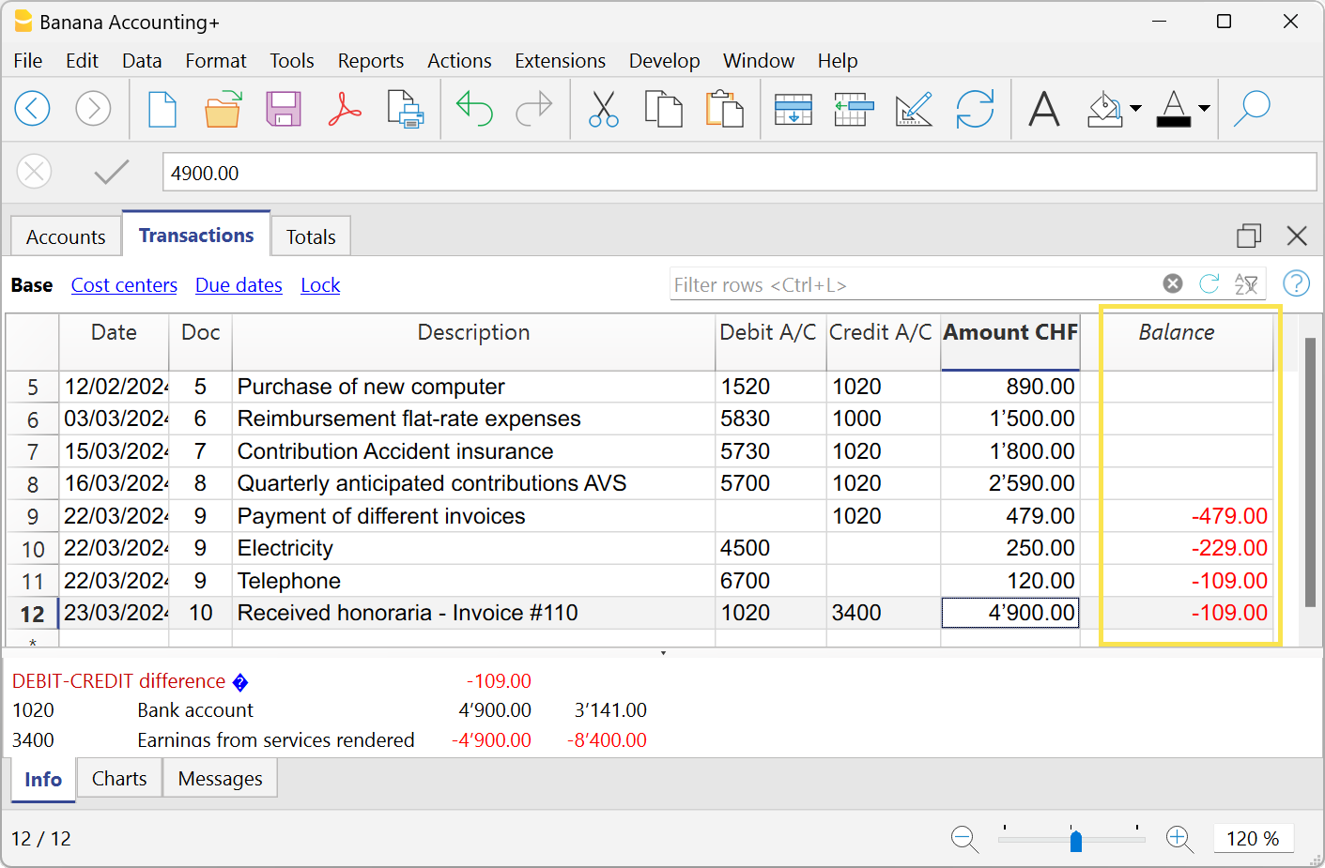Screen dimensions: 1325x868
Task: Open the Recalculate Accounting toolbar icon
Action: (976, 109)
